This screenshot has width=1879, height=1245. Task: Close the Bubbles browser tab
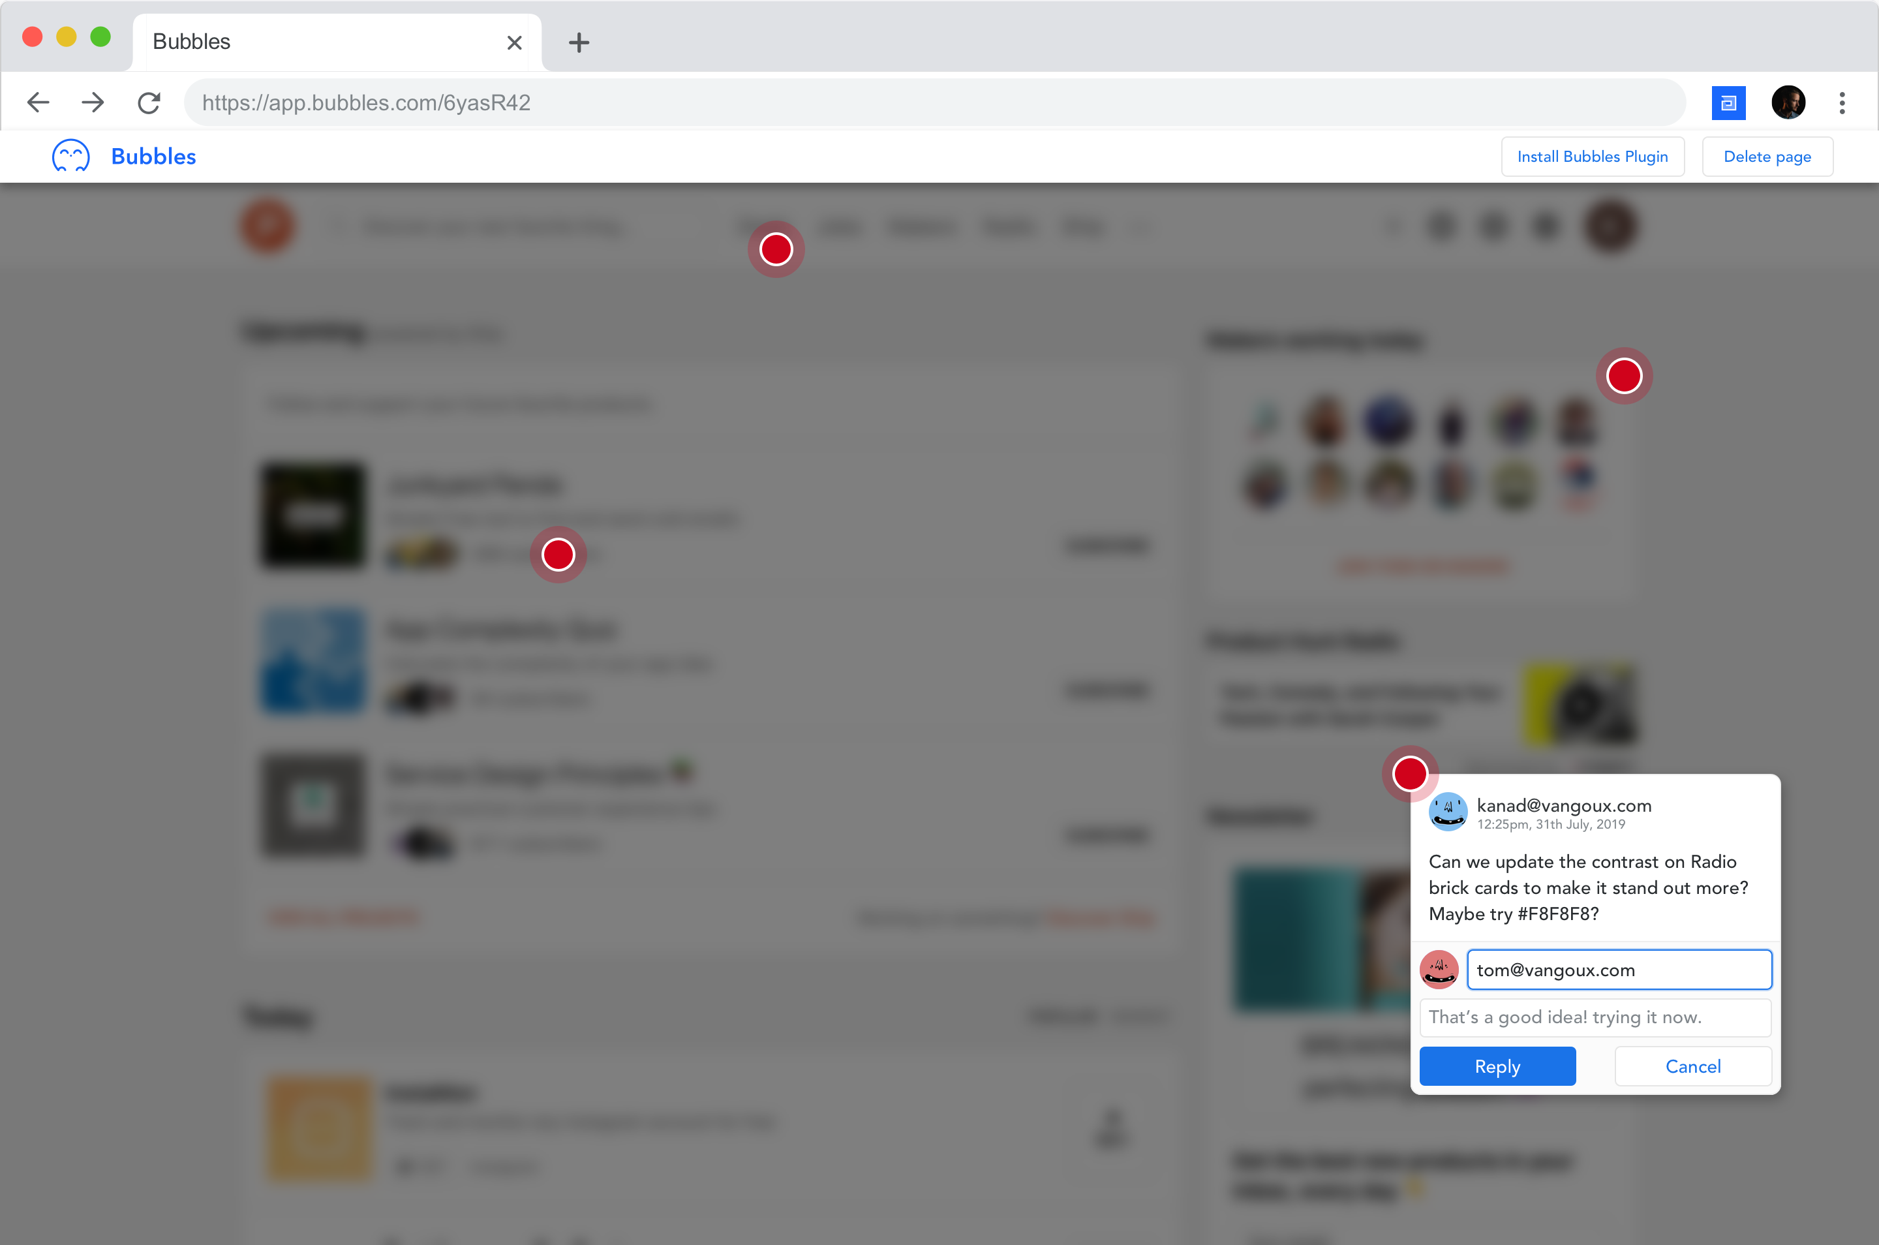[x=514, y=43]
